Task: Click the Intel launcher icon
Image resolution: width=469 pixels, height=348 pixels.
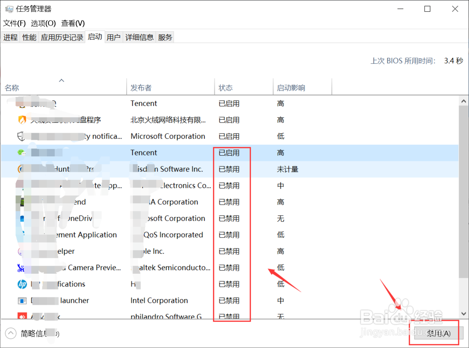Action: [x=22, y=301]
